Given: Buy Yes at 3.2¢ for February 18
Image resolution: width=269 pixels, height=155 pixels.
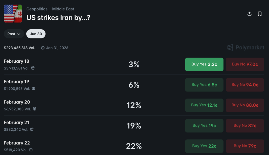Looking at the screenshot, I should pos(204,64).
